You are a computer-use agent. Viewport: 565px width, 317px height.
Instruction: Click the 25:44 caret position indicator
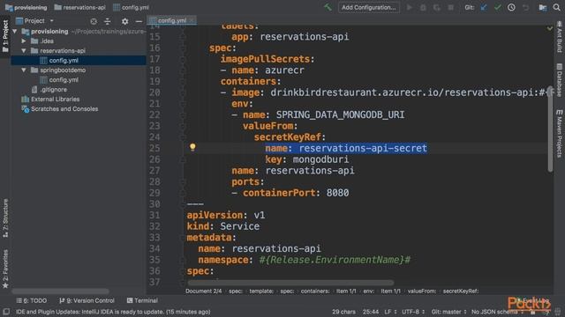click(x=371, y=312)
